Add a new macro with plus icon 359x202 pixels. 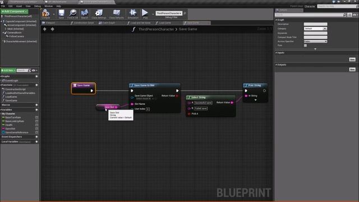[x=36, y=105]
